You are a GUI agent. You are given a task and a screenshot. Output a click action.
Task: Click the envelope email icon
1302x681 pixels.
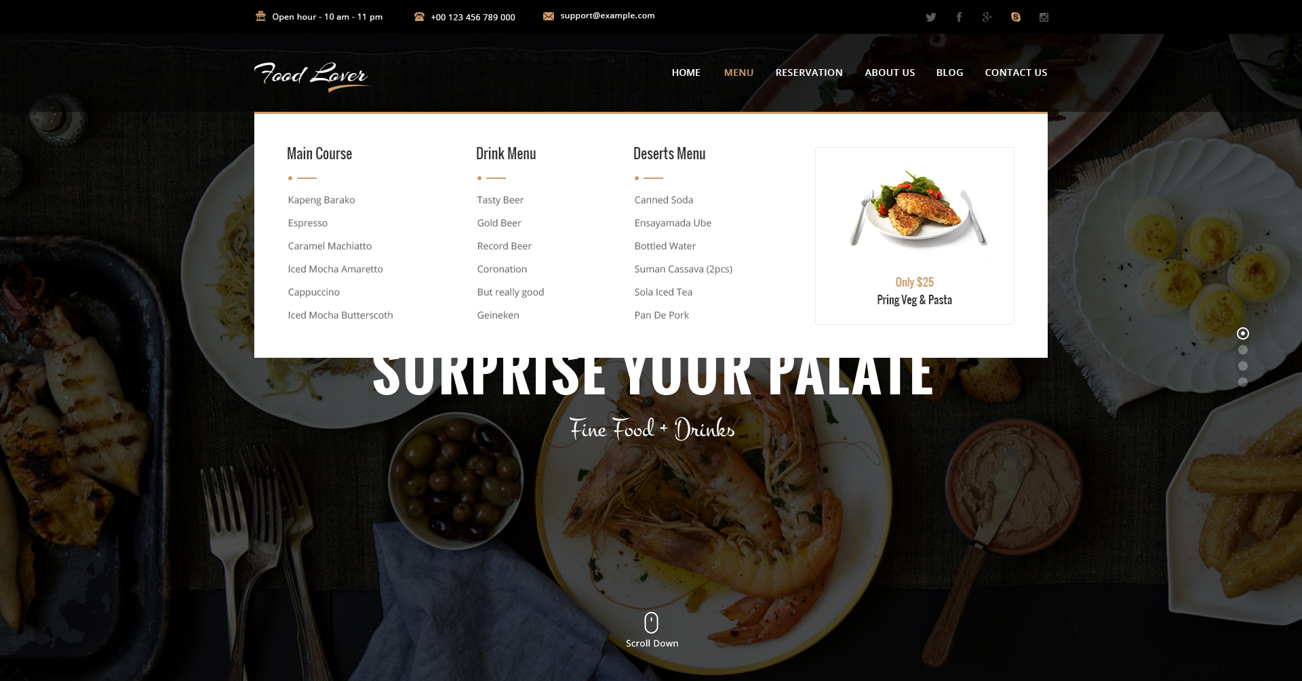coord(548,16)
